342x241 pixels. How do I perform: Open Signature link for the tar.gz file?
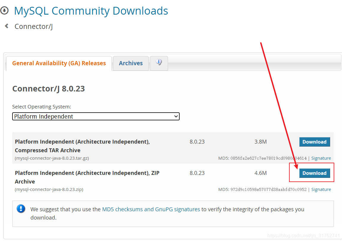pos(321,158)
